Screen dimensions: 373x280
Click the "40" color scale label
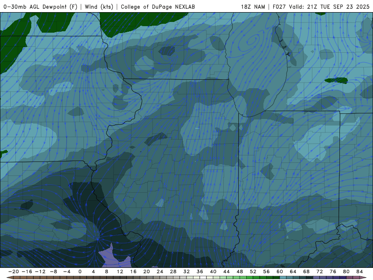pos(213,272)
